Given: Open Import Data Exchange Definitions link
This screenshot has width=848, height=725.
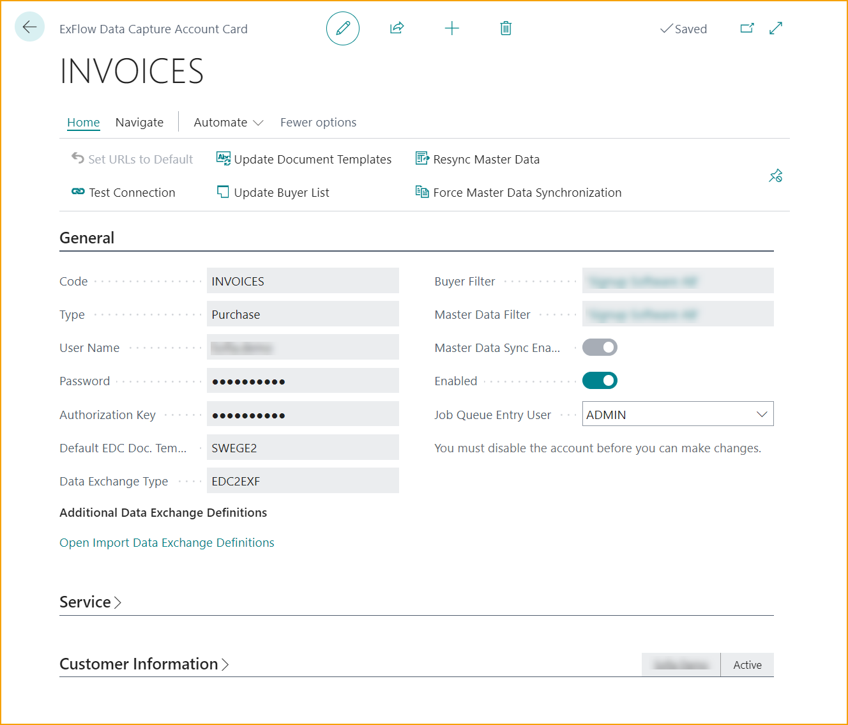Looking at the screenshot, I should pos(167,542).
